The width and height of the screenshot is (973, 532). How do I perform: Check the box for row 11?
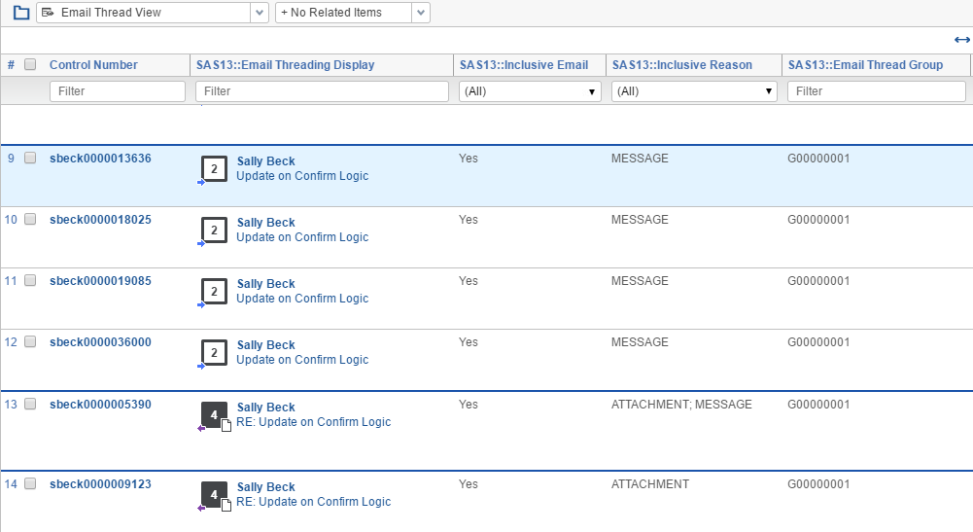click(x=30, y=280)
